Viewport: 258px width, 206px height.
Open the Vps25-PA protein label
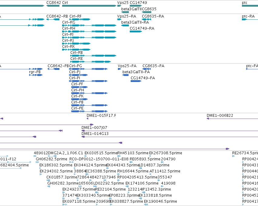point(127,66)
